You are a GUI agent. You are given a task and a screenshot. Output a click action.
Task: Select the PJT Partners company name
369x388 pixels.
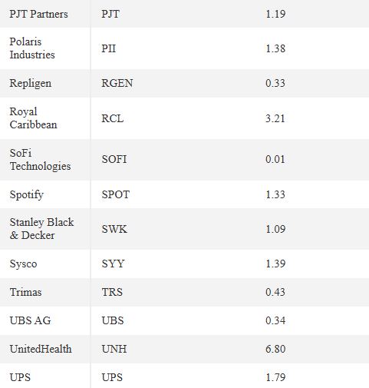click(x=38, y=14)
